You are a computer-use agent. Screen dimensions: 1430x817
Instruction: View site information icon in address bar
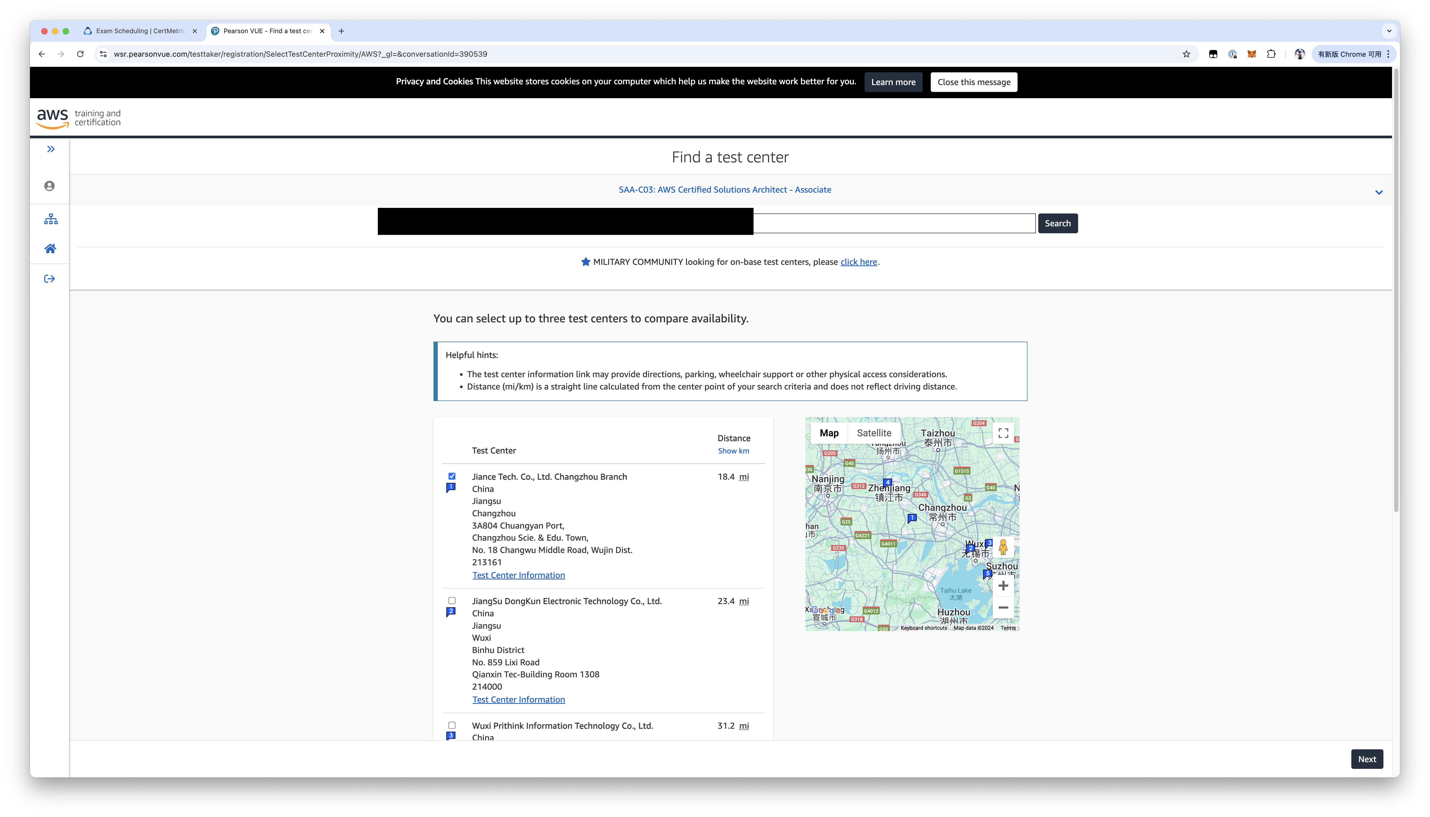point(103,54)
